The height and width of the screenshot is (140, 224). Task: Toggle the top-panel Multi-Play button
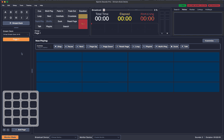coord(49,11)
